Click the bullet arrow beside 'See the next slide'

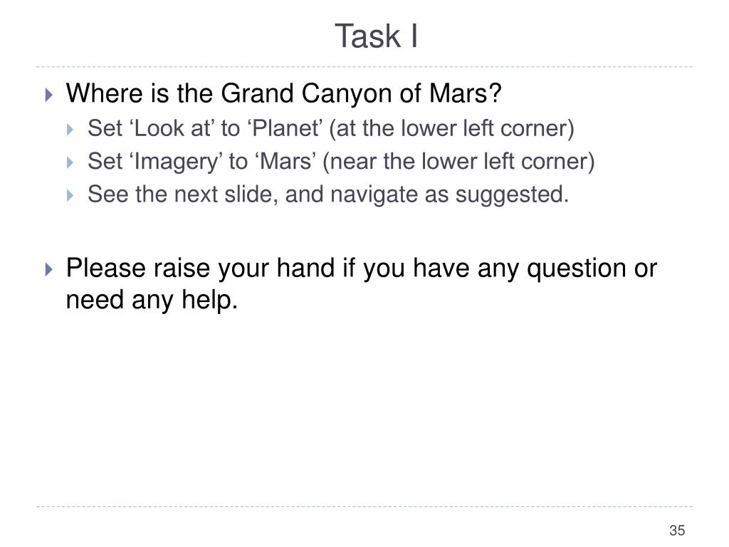(70, 195)
